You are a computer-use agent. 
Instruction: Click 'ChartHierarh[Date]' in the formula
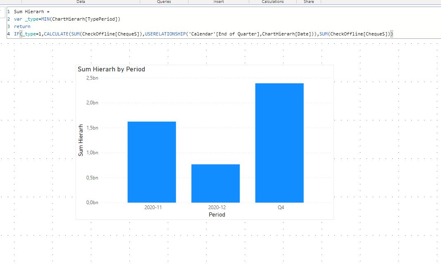[286, 34]
